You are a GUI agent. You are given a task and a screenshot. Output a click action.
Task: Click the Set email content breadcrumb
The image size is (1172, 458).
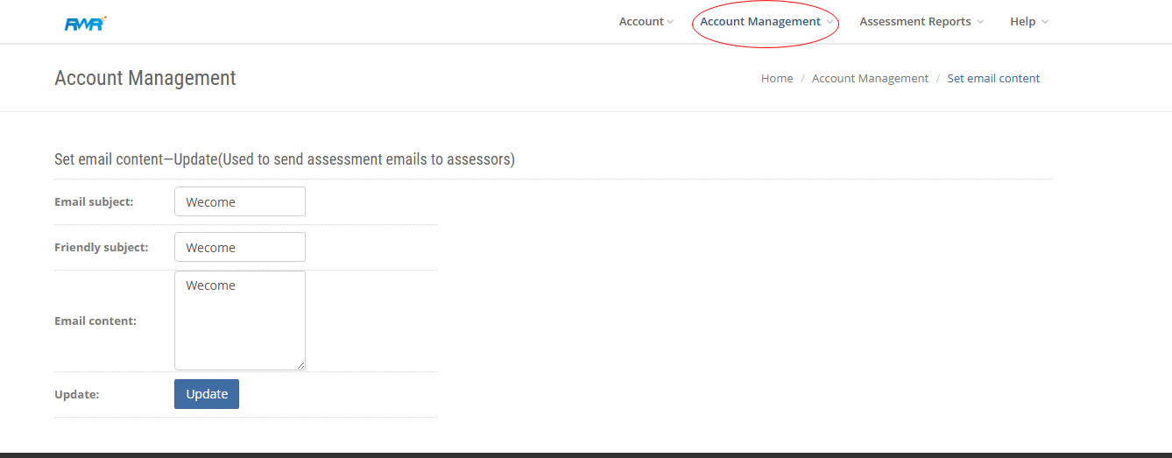[x=993, y=79]
